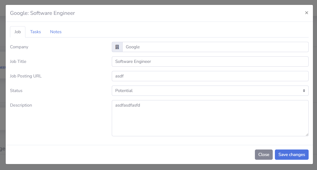Click into the Company field containing Google

click(215, 47)
